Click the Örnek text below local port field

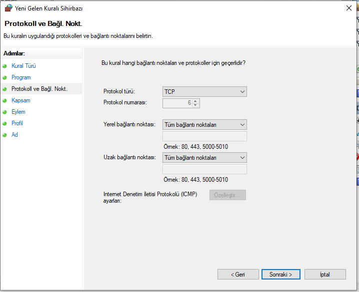pyautogui.click(x=196, y=146)
